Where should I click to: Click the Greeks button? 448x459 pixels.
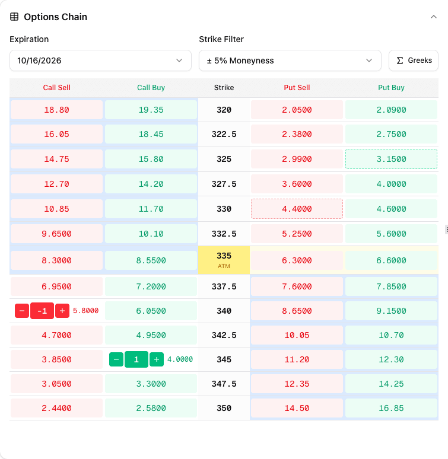tap(414, 60)
